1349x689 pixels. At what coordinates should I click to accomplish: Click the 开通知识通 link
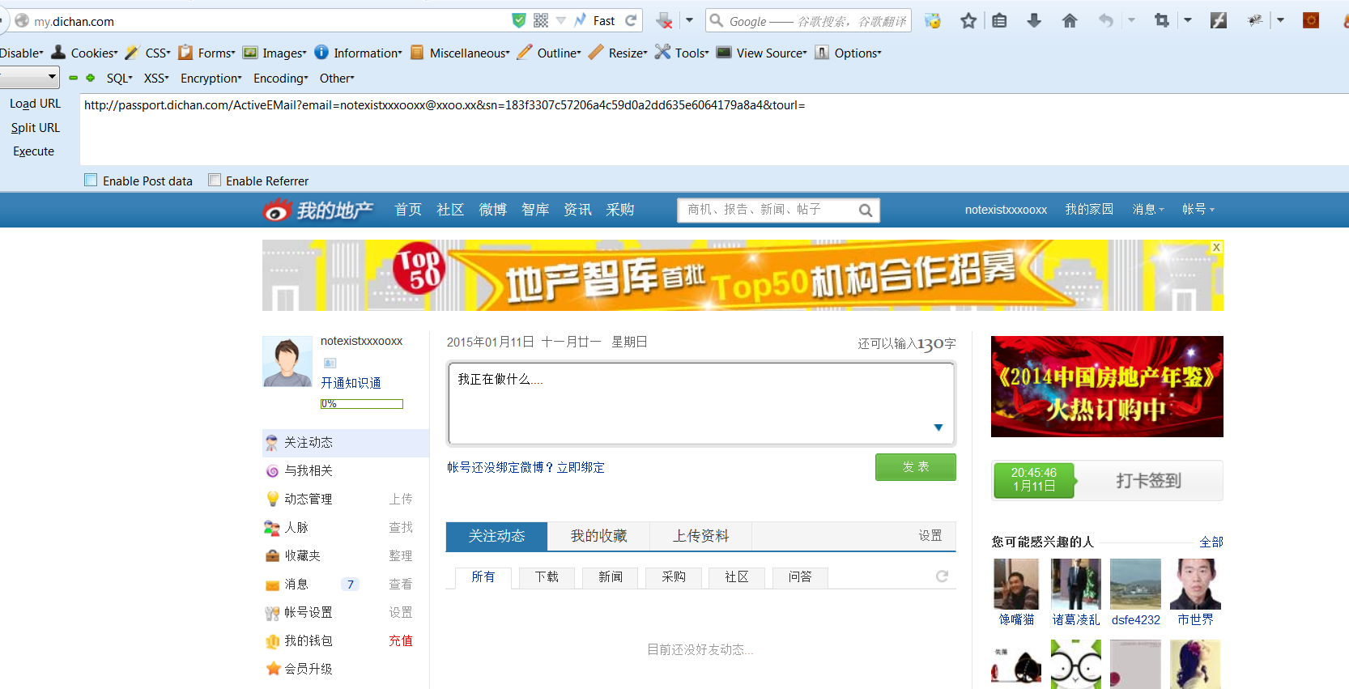(351, 383)
